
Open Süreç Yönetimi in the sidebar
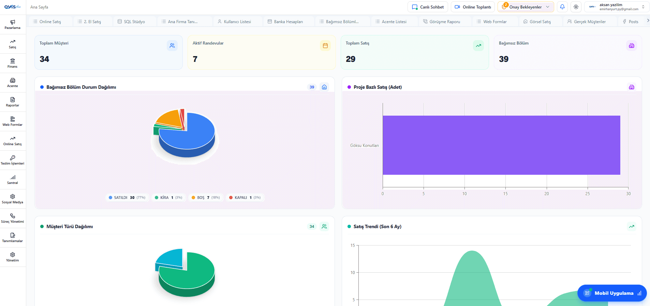13,218
